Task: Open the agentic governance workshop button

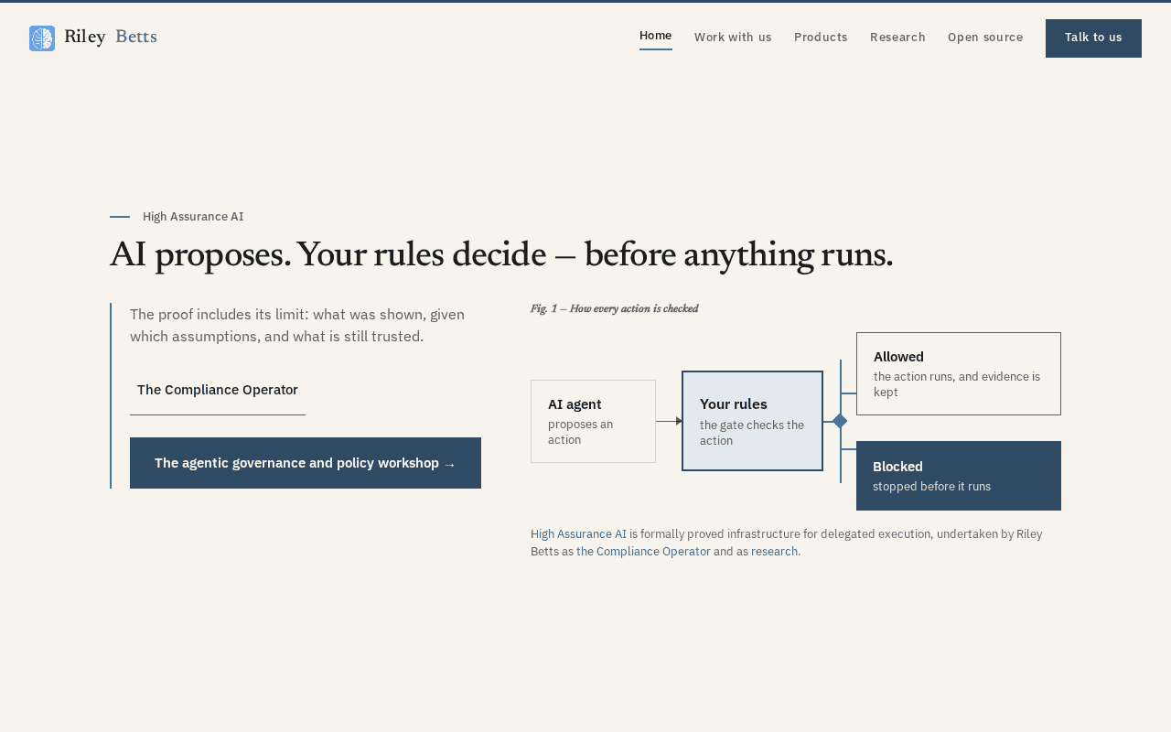Action: (x=306, y=463)
